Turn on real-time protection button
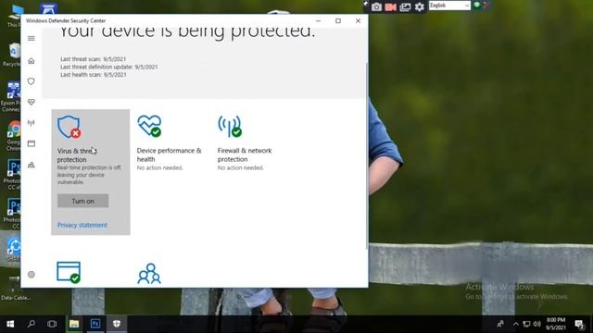 (x=82, y=201)
